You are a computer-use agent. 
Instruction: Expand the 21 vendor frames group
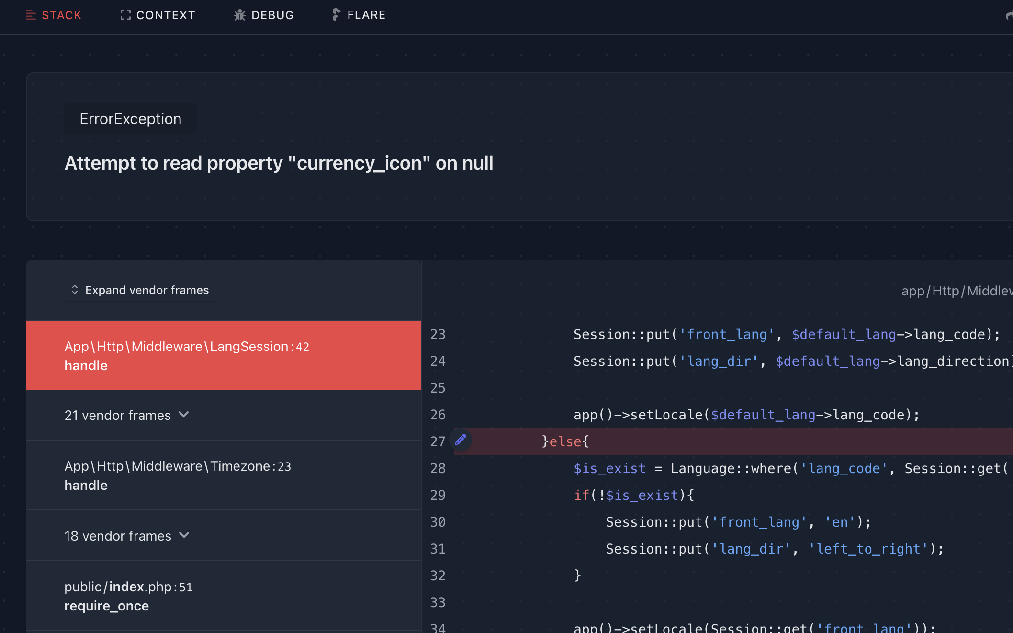point(224,415)
